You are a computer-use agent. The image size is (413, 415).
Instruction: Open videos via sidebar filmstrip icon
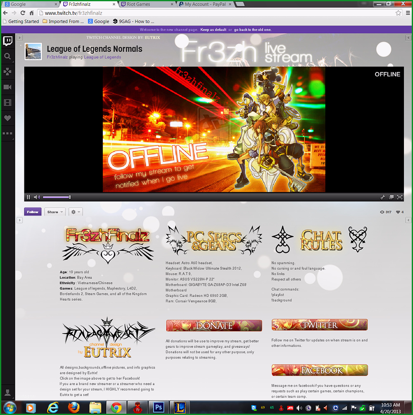tap(8, 103)
